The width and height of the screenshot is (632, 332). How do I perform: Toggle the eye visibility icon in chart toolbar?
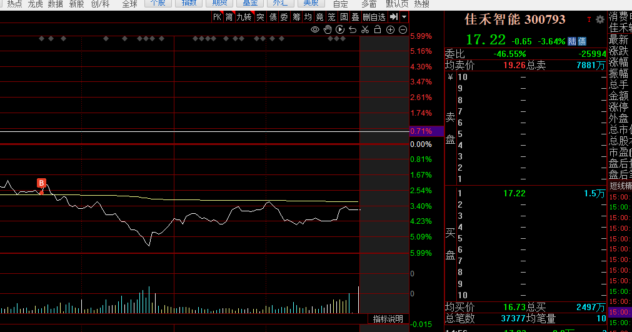point(315,29)
